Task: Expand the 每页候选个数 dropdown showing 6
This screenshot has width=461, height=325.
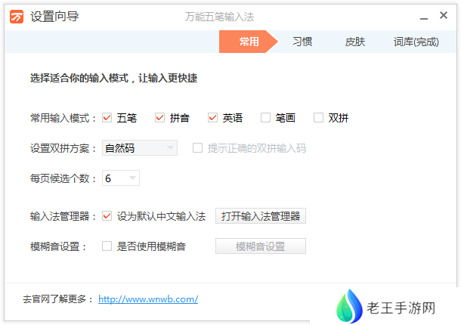Action: pos(121,178)
